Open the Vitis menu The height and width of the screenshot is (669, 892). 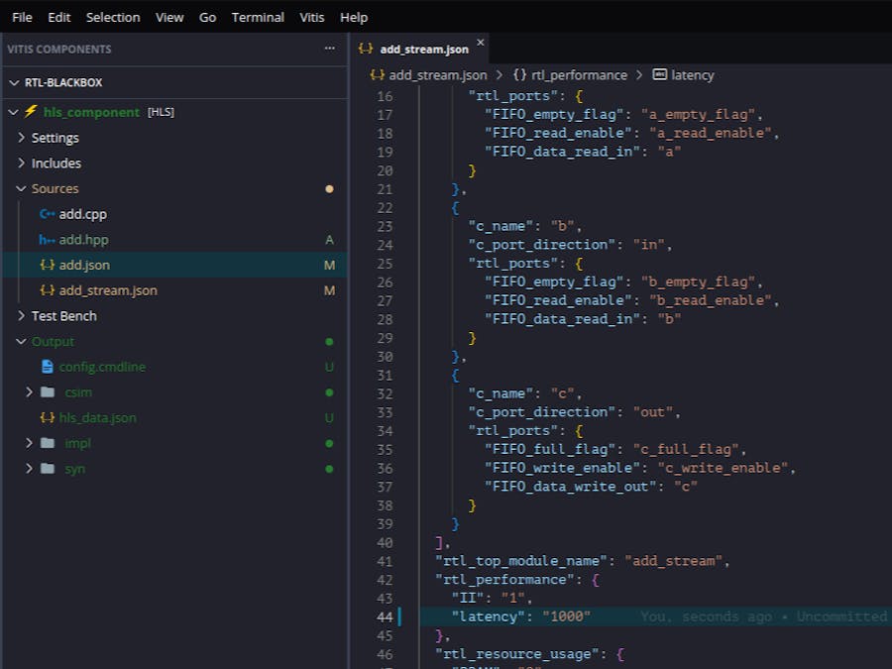tap(312, 17)
